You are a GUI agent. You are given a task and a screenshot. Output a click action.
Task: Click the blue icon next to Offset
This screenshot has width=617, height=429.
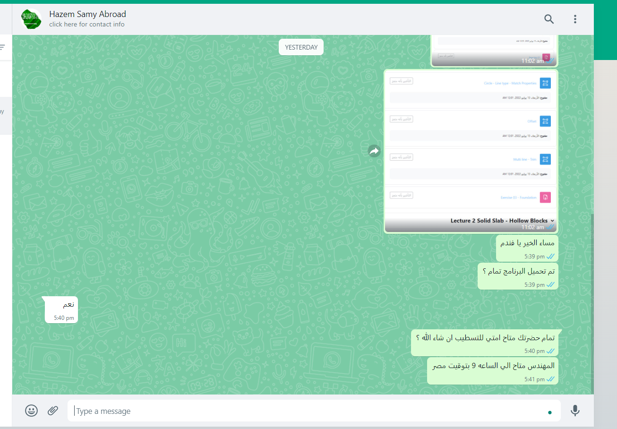(545, 121)
